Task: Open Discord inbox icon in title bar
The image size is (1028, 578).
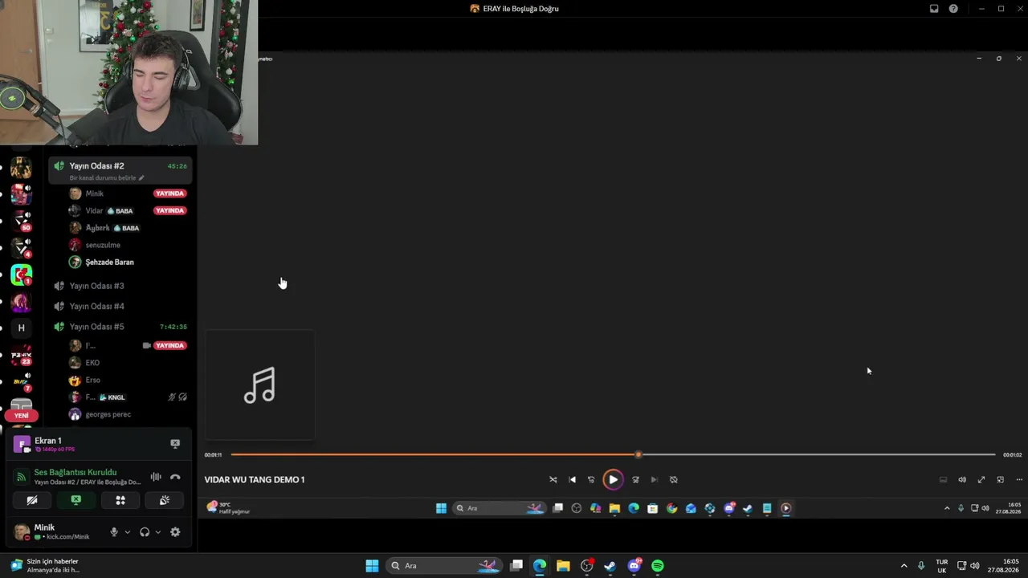Action: [x=934, y=9]
